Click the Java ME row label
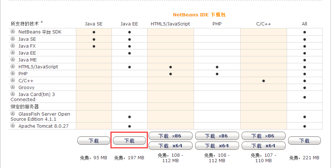The height and width of the screenshot is (168, 331). (x=28, y=60)
